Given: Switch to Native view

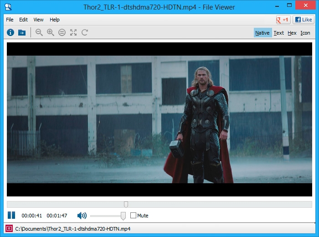Looking at the screenshot, I should 262,33.
